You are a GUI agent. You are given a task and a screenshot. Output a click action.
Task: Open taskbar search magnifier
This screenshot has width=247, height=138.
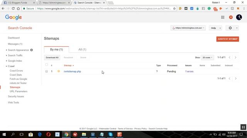(13, 135)
